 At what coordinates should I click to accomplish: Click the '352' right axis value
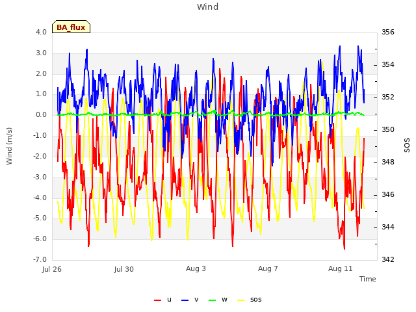(388, 97)
